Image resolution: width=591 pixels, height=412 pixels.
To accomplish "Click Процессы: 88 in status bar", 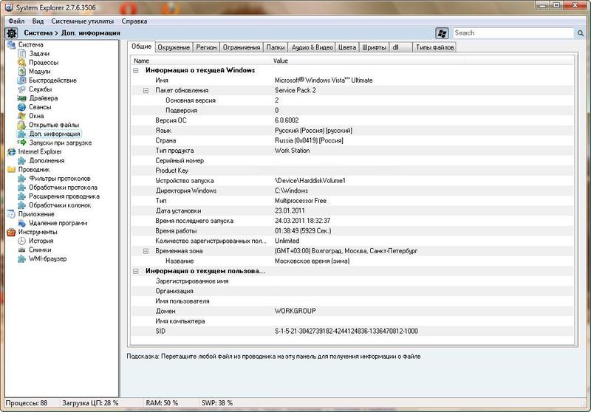I will [x=27, y=403].
